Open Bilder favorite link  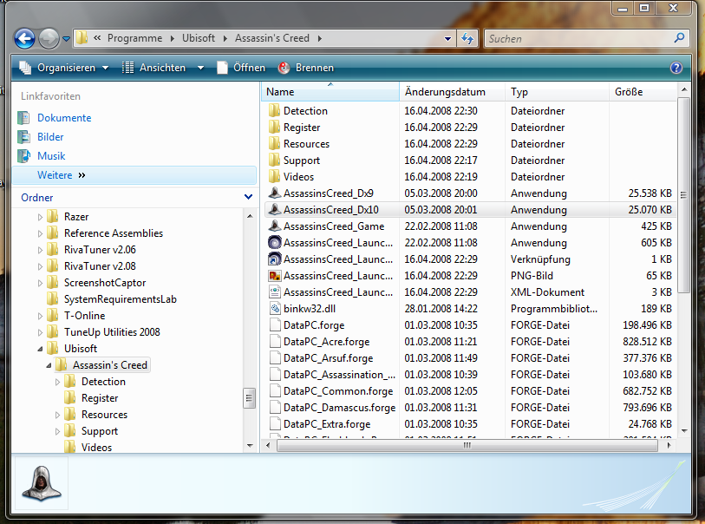click(x=50, y=137)
